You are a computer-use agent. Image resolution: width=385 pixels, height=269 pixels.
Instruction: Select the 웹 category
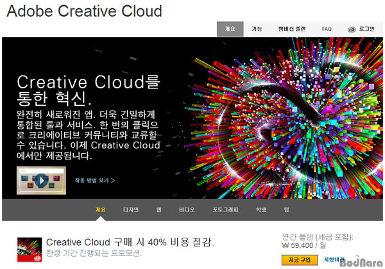tap(159, 209)
